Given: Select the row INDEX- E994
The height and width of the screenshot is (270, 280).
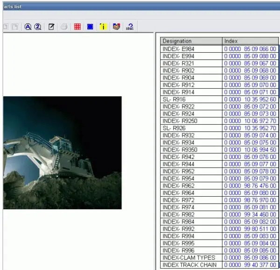Looking at the screenshot, I should pyautogui.click(x=219, y=56).
